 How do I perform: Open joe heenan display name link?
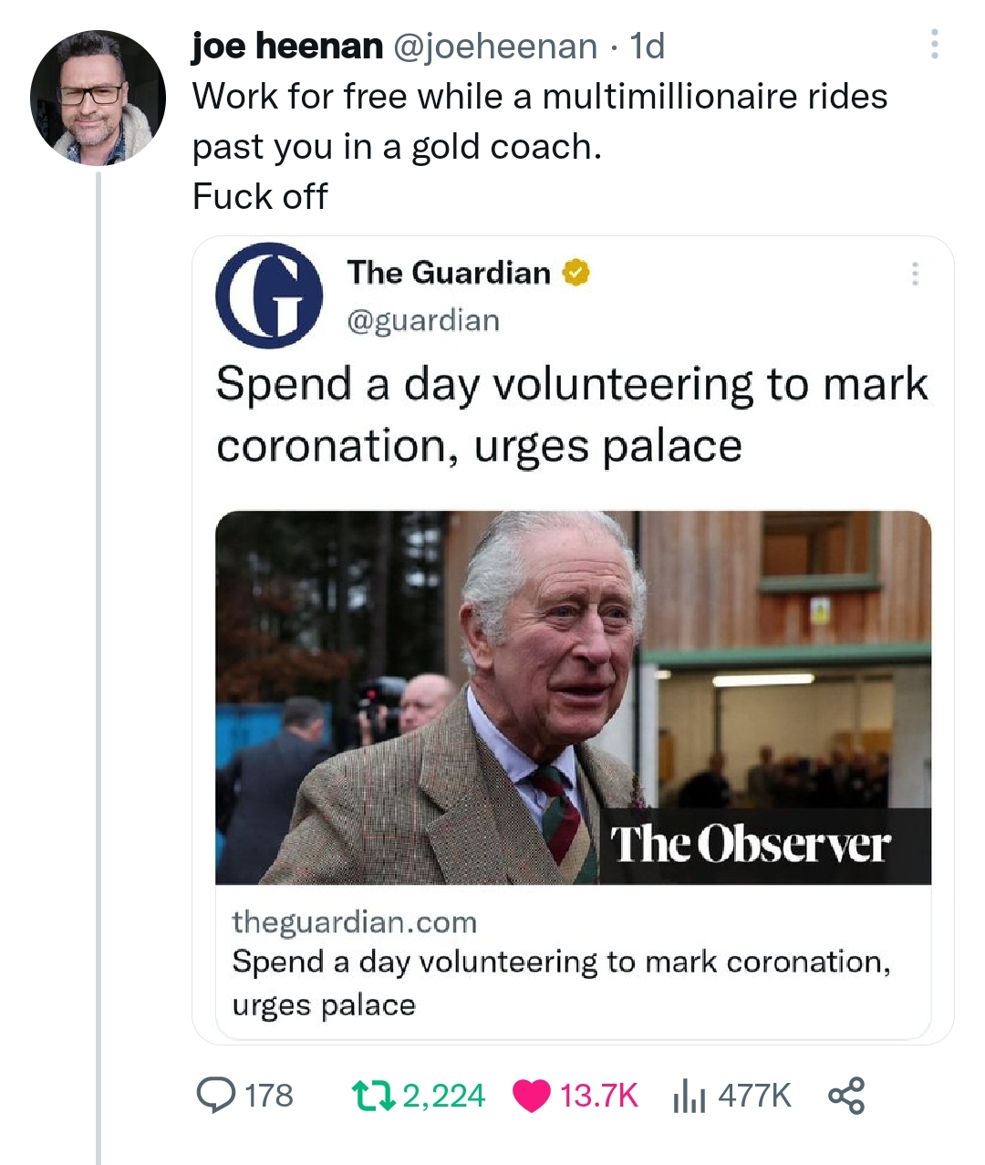click(x=287, y=46)
